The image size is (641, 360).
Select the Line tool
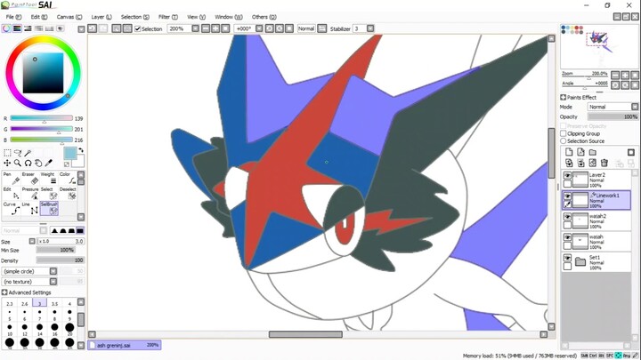coord(30,208)
